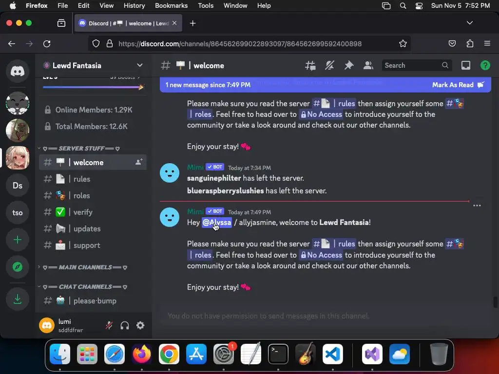
Task: Select the gray cat server avatar
Action: pyautogui.click(x=18, y=103)
